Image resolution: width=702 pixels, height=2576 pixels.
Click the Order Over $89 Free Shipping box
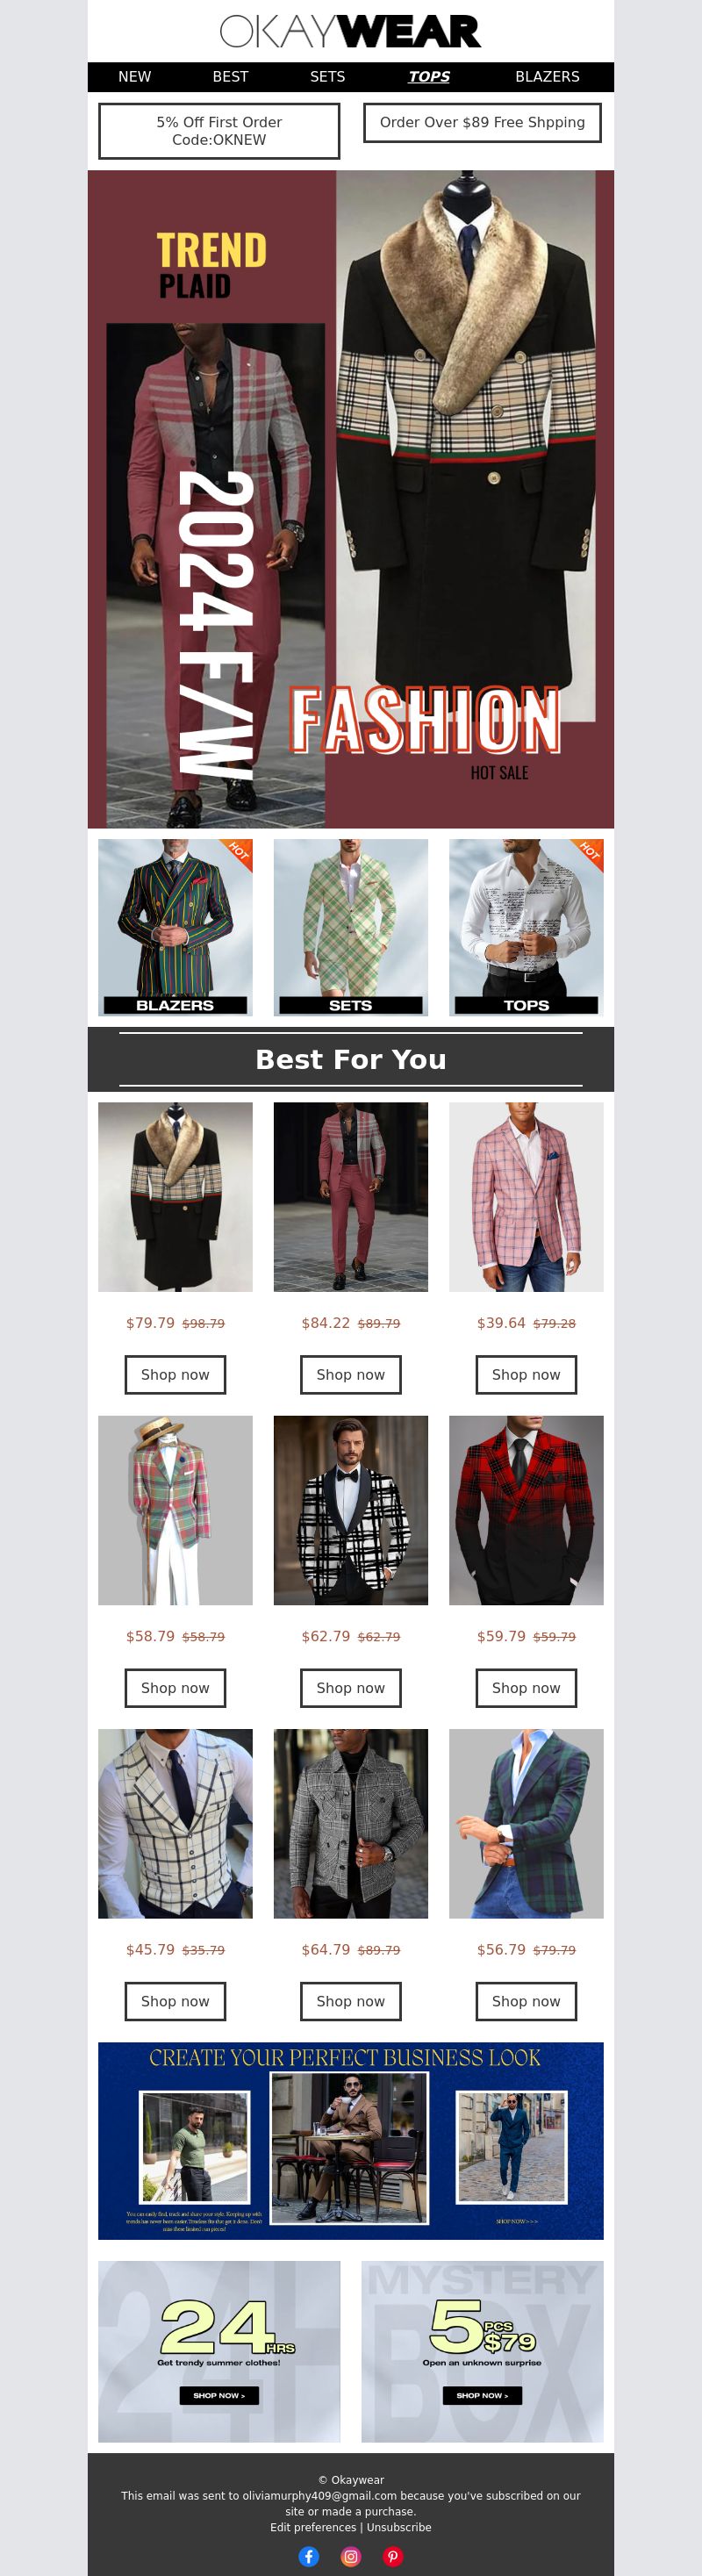[482, 122]
